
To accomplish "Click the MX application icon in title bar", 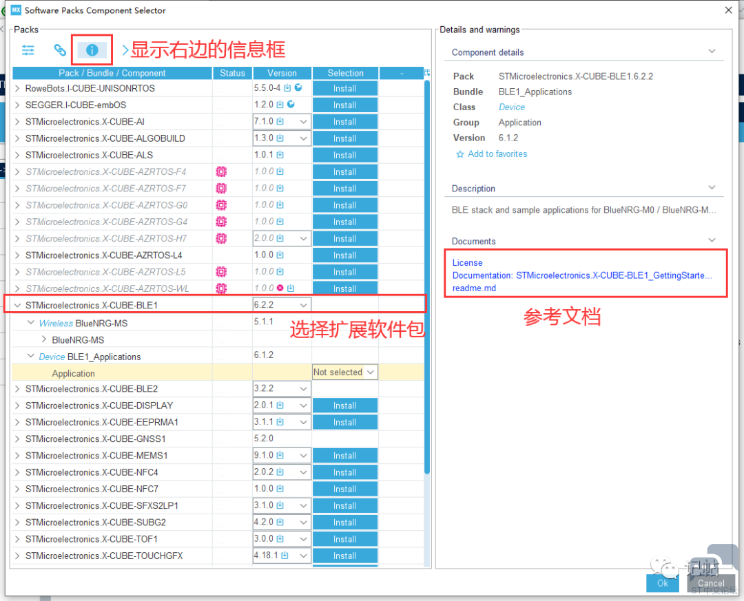I will (x=16, y=10).
